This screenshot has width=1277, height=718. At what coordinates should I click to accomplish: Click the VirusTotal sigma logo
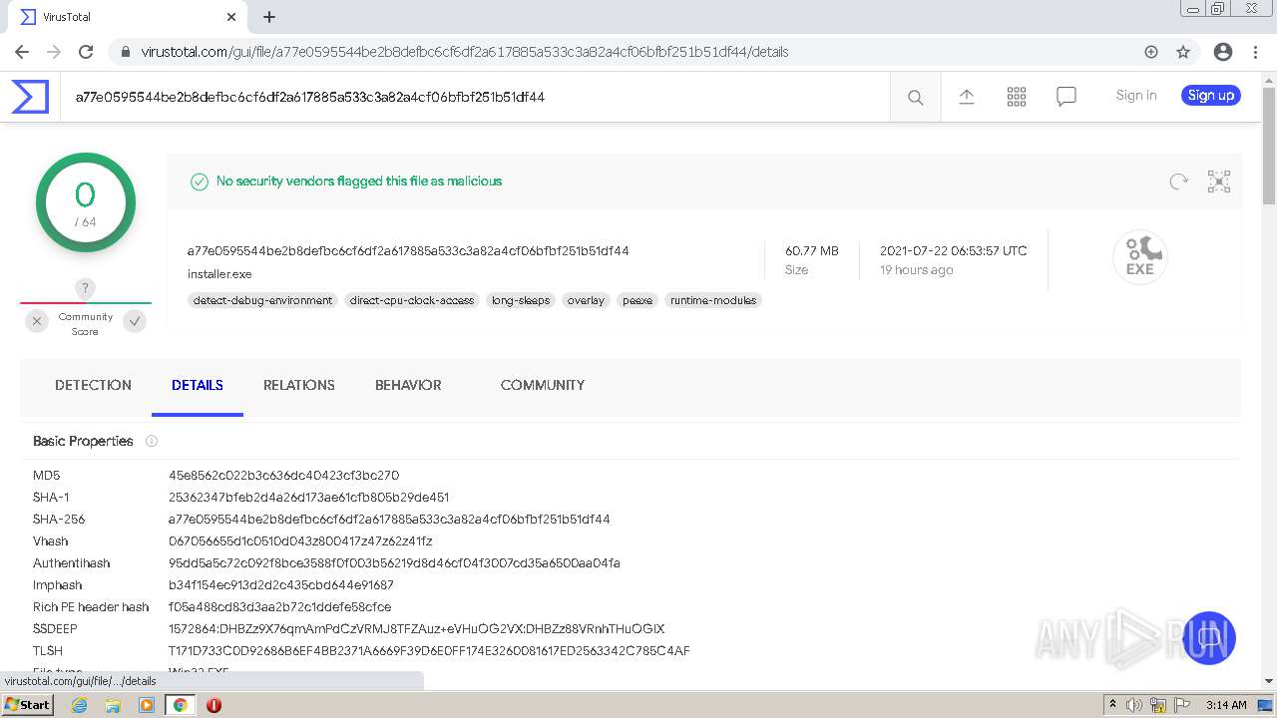30,97
